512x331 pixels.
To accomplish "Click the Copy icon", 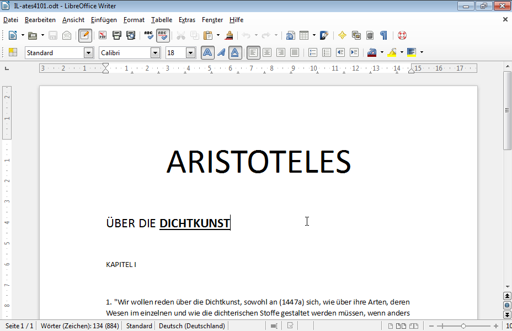I will [195, 35].
